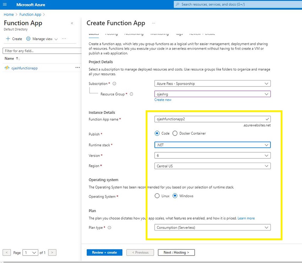The height and width of the screenshot is (263, 302).
Task: Click the search resources box
Action: click(x=238, y=4)
